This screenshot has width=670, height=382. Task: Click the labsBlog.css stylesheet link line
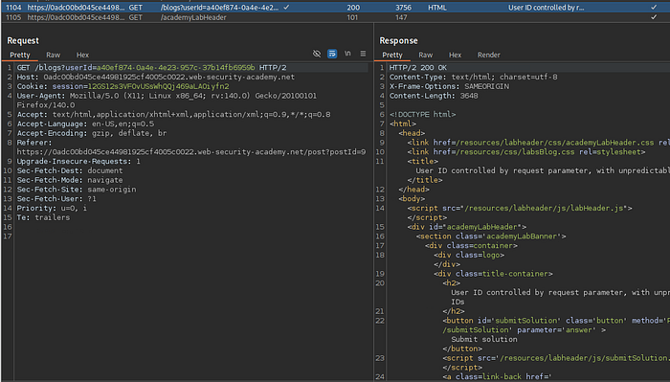click(x=526, y=151)
